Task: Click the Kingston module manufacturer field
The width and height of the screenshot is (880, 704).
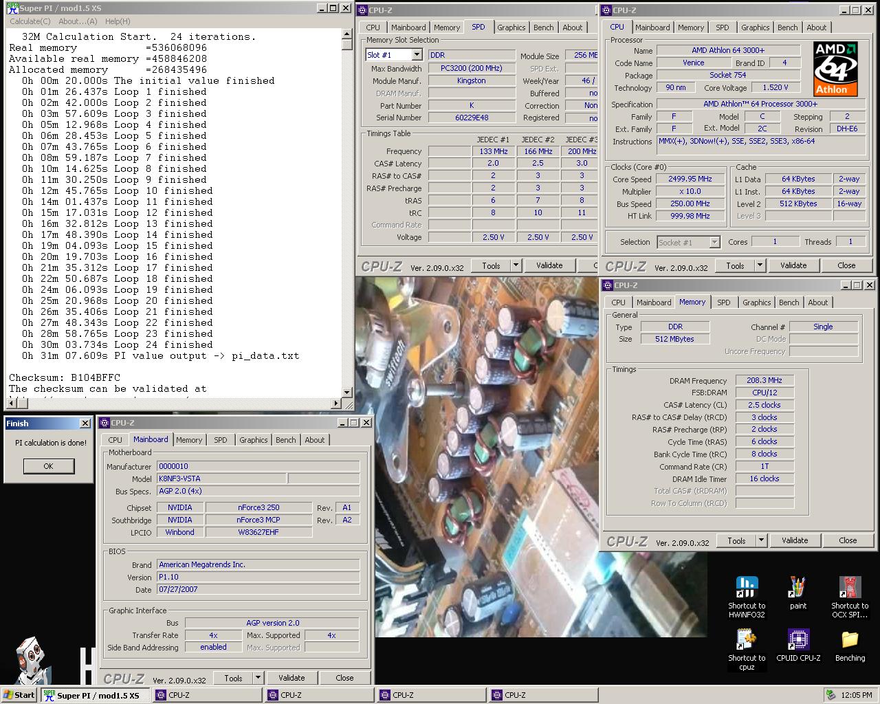Action: coord(471,80)
